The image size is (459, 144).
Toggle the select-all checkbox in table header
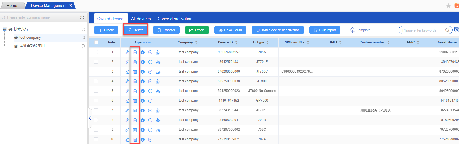pyautogui.click(x=96, y=42)
